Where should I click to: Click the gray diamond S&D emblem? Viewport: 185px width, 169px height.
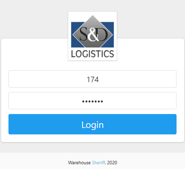[x=93, y=31]
